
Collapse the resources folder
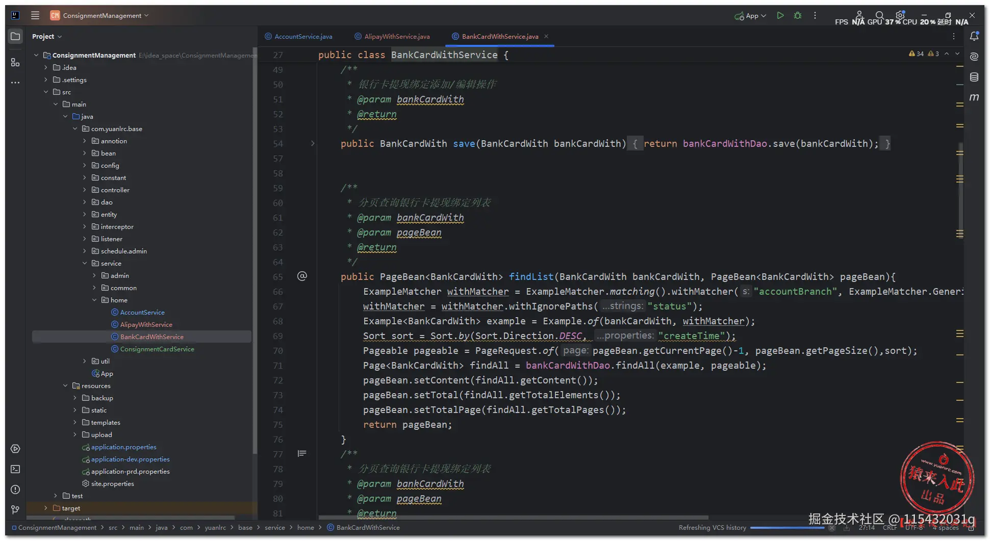click(65, 385)
